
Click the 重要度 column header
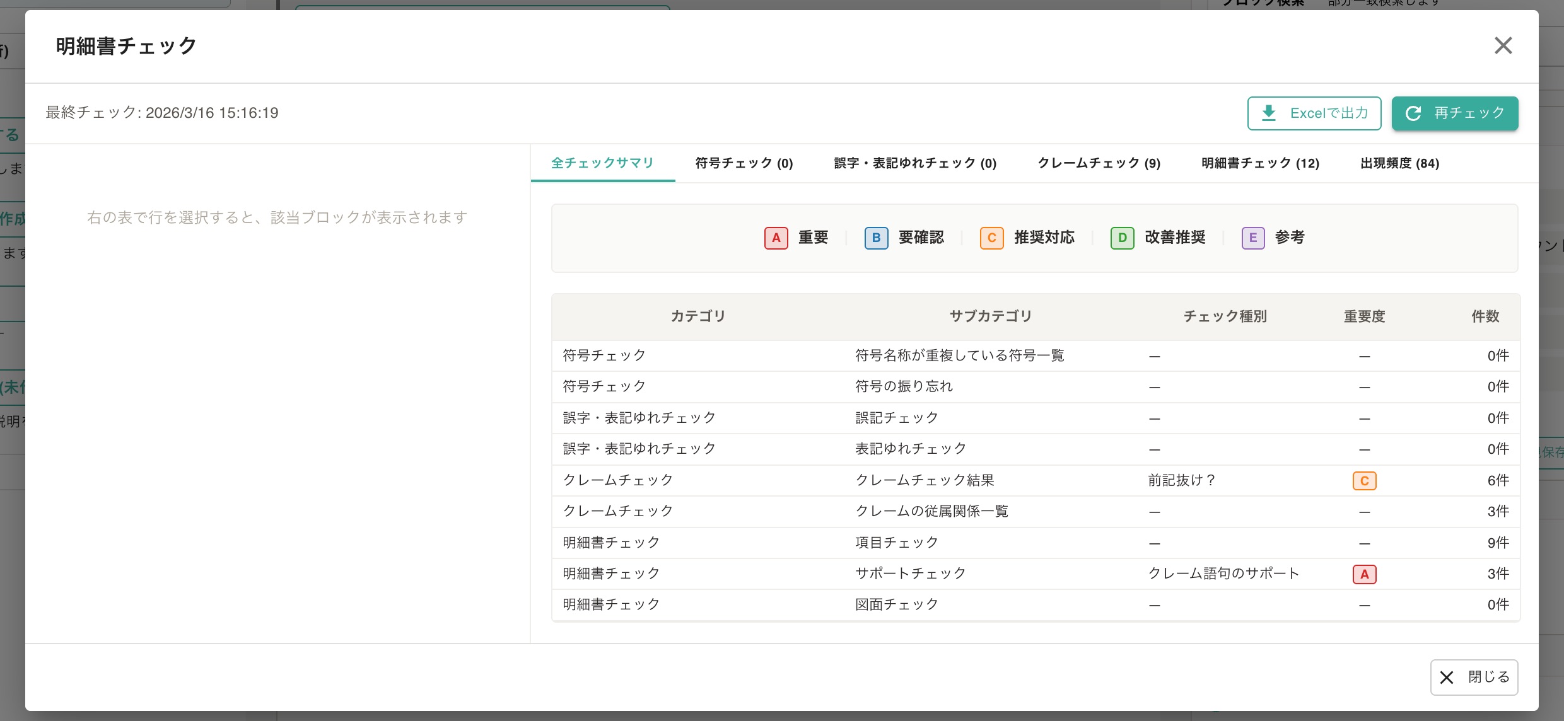click(x=1364, y=316)
